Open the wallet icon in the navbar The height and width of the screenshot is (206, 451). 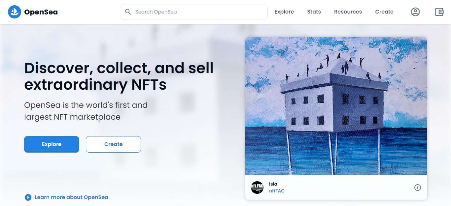tap(439, 12)
